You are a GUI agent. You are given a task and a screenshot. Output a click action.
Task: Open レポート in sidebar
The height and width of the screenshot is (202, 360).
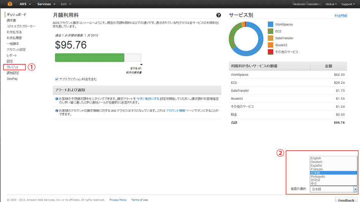(12, 55)
